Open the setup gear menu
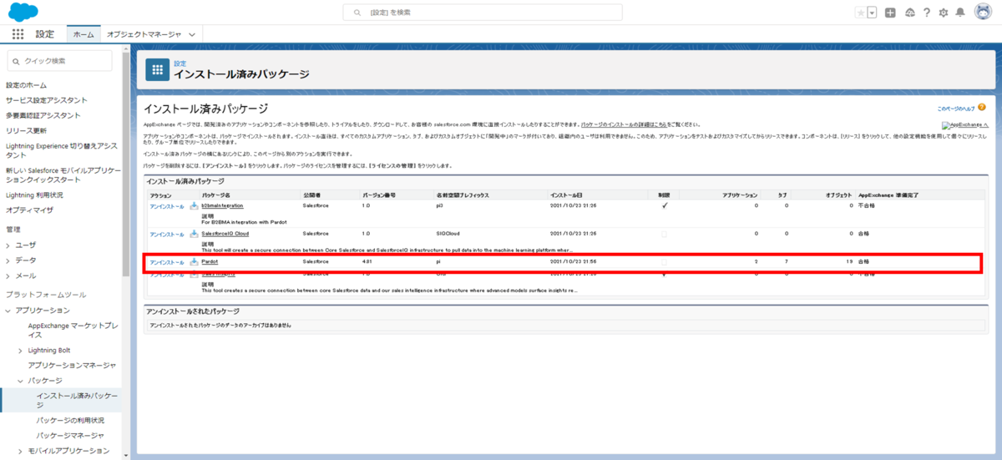Image resolution: width=1002 pixels, height=460 pixels. 944,13
